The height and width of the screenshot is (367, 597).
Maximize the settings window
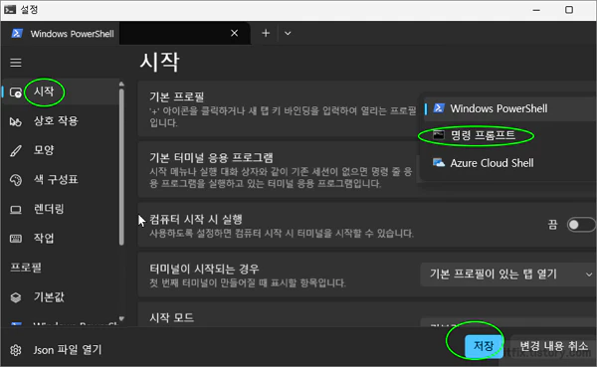pyautogui.click(x=569, y=10)
